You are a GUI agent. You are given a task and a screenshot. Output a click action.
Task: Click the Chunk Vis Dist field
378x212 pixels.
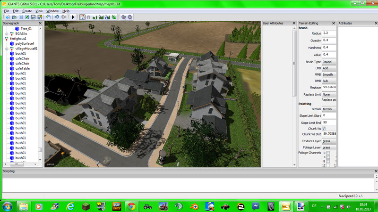point(329,134)
